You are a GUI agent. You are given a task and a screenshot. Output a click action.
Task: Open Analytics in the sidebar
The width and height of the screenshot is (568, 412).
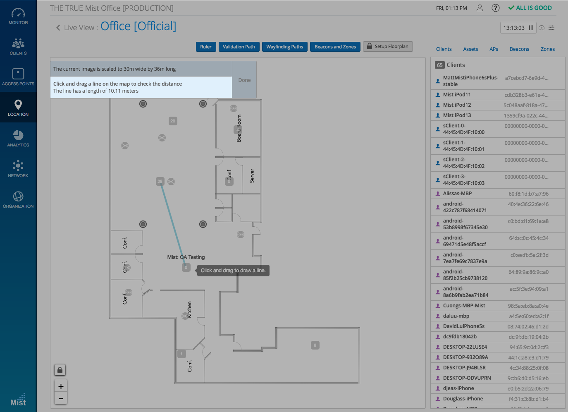pyautogui.click(x=18, y=139)
